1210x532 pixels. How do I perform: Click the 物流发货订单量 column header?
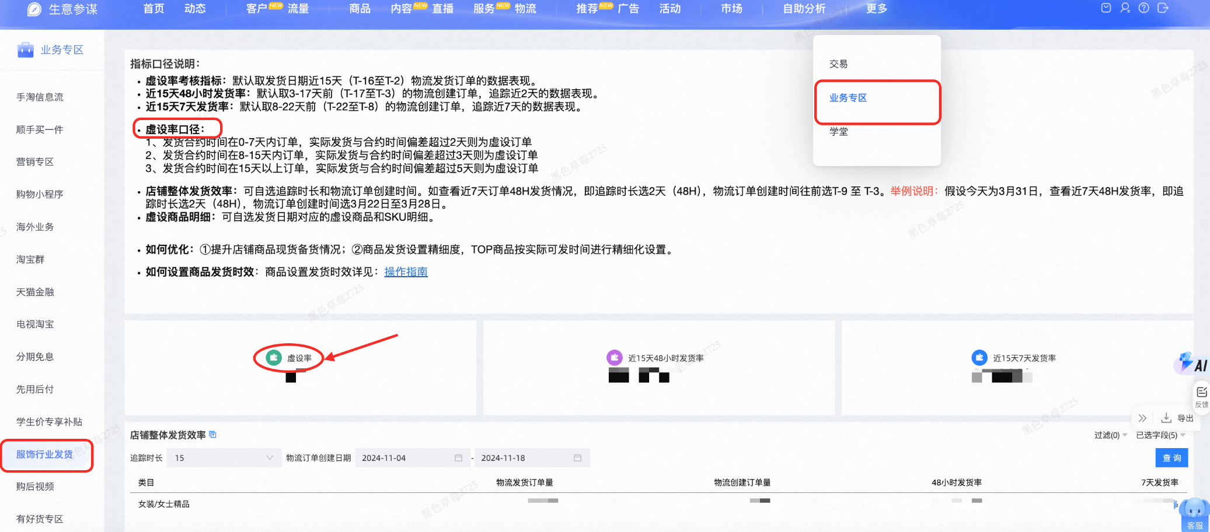[x=524, y=482]
